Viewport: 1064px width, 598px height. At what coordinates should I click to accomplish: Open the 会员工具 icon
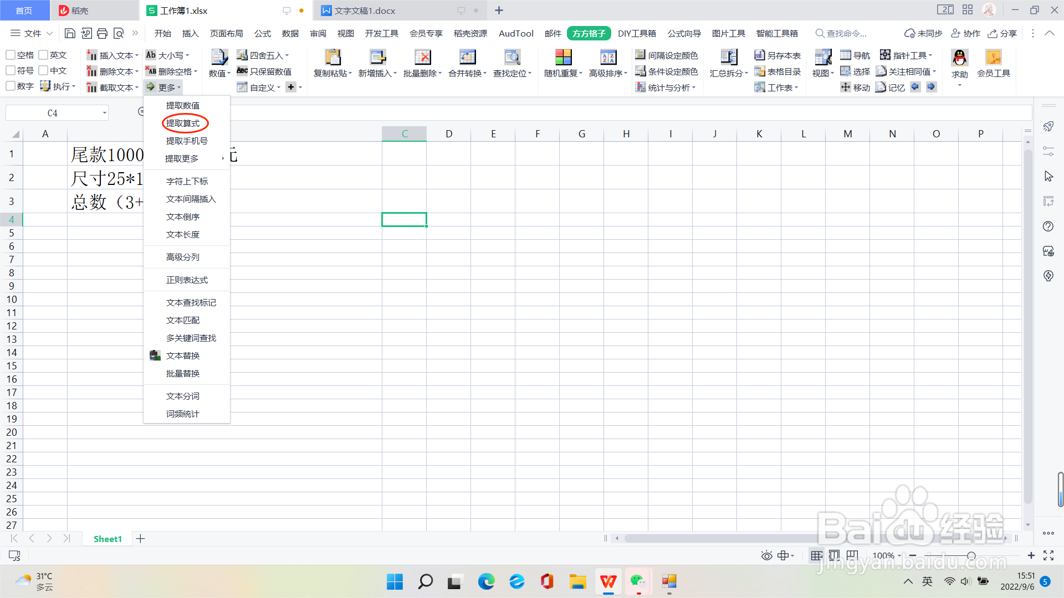coord(993,58)
